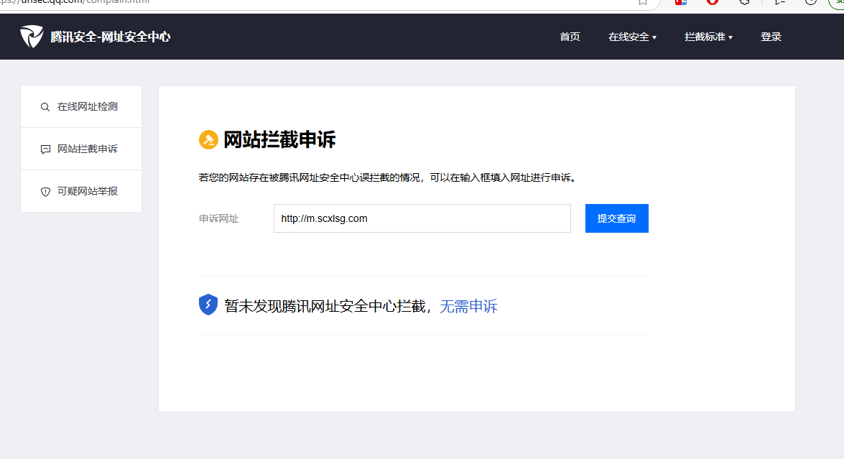Click the shield icon beside 可疑网站举报

(45, 192)
